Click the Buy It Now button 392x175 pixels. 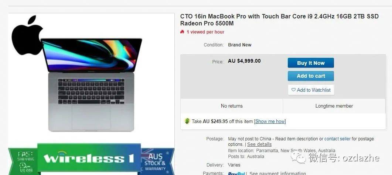(x=311, y=63)
